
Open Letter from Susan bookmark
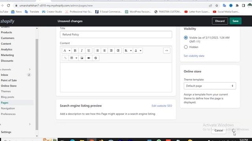197,12
